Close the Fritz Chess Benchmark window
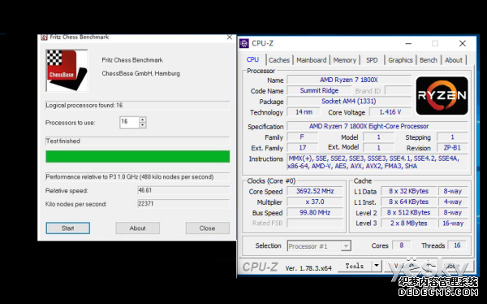 coord(230,37)
